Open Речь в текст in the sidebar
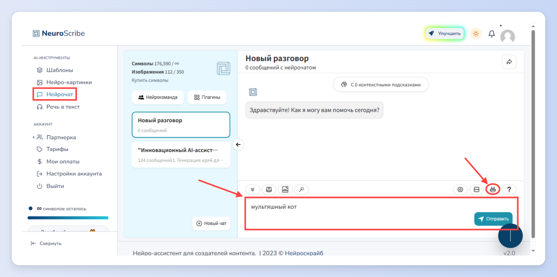 coord(58,107)
